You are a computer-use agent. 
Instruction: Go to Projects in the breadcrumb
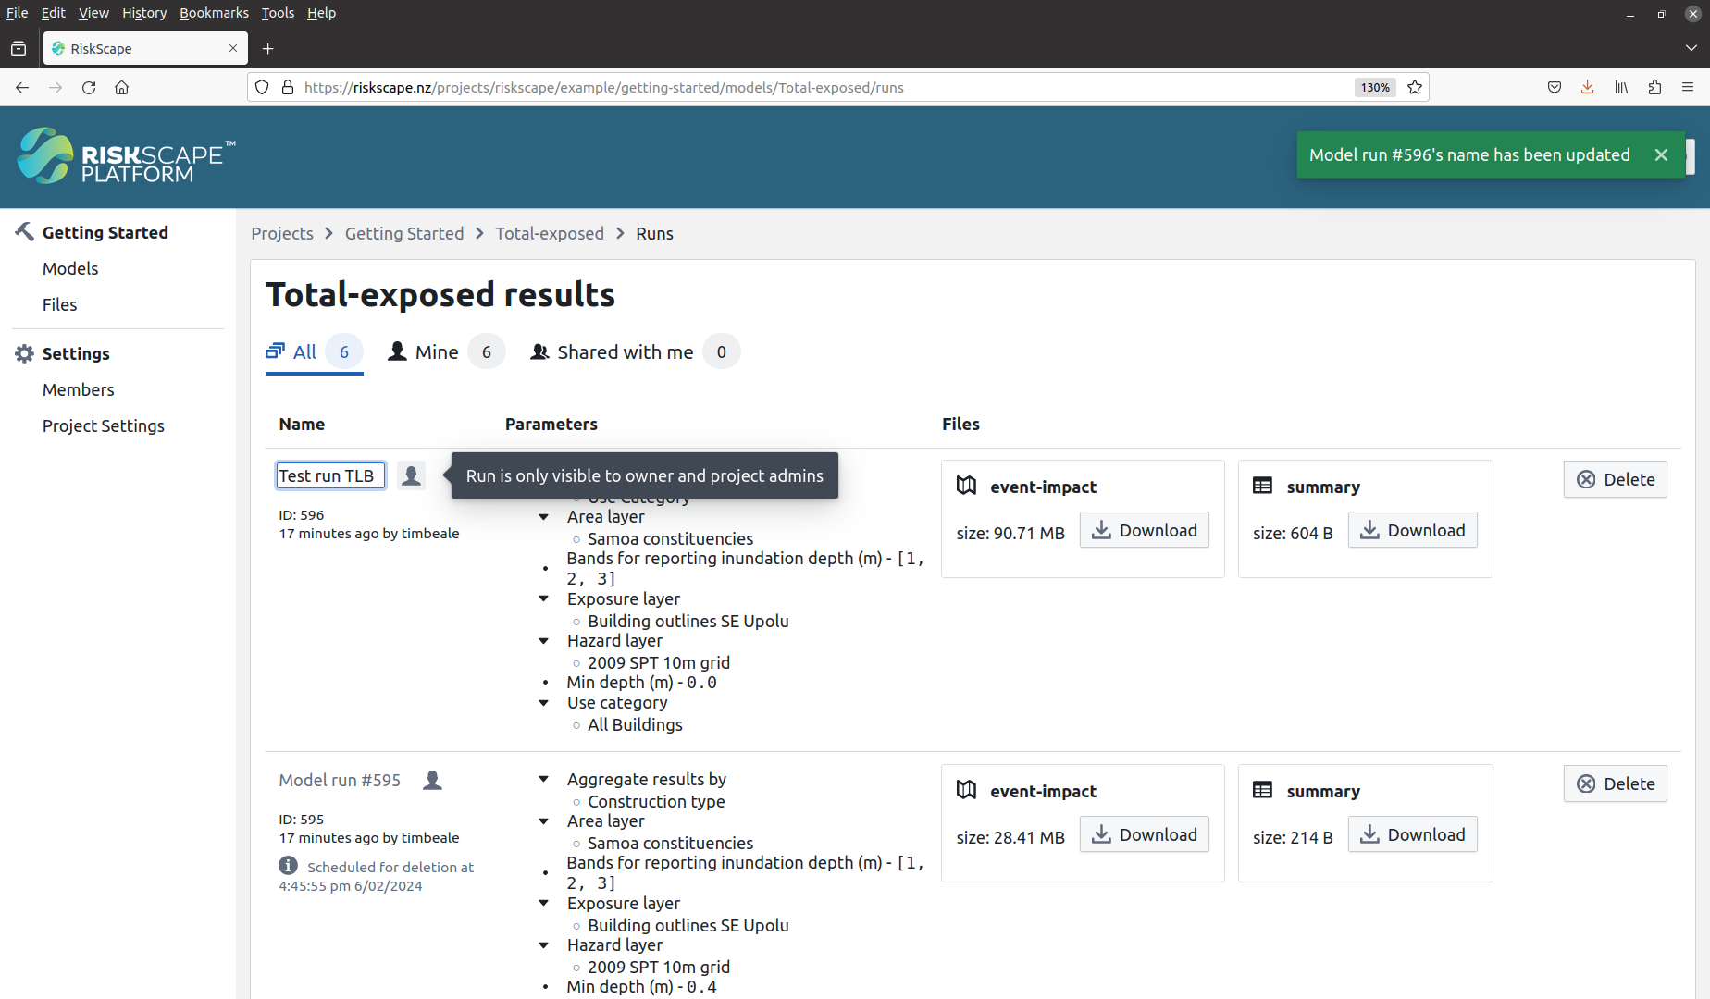click(x=282, y=233)
